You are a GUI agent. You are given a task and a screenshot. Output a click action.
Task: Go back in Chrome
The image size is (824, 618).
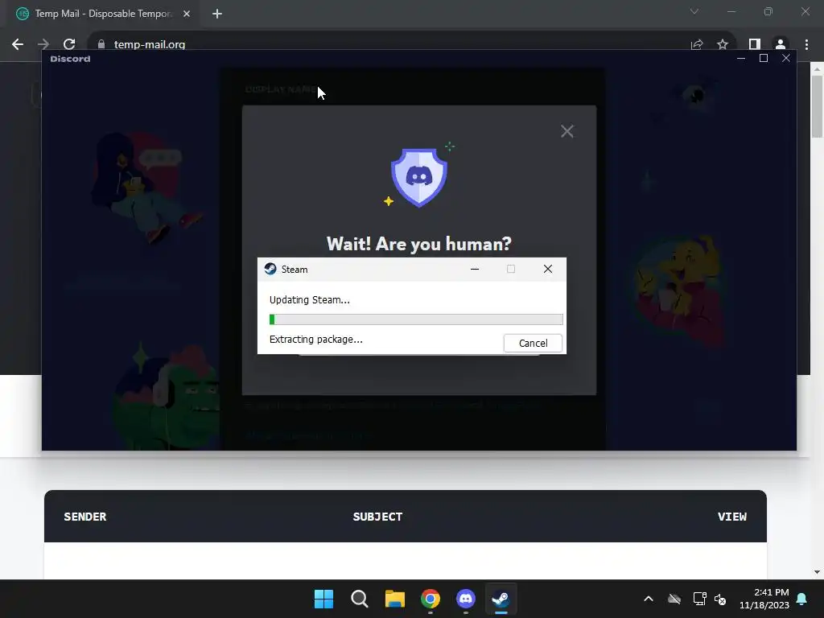(18, 44)
